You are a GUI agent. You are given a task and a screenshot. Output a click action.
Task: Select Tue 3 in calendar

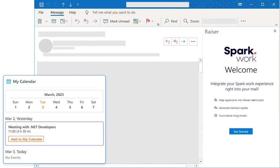tap(43, 105)
